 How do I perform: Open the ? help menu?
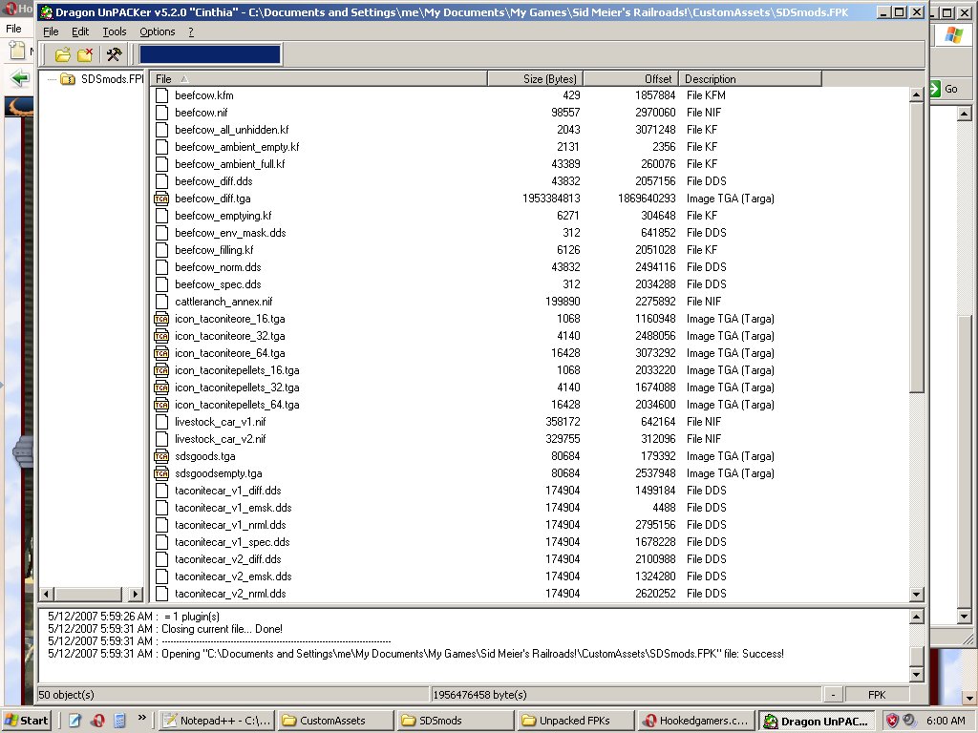(x=191, y=31)
